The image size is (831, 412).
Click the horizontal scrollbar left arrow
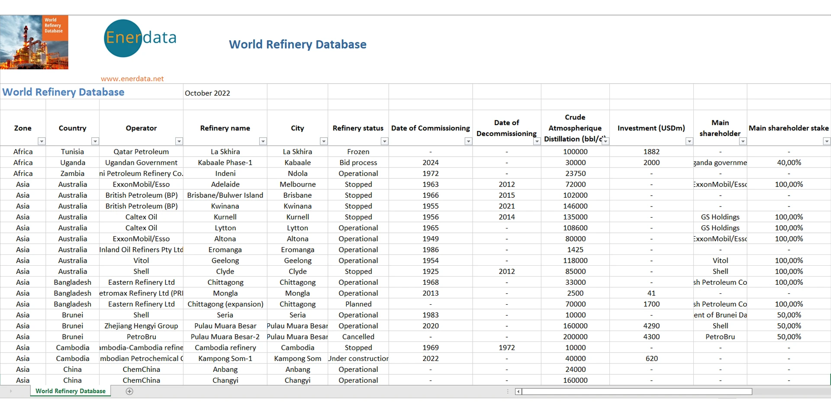pyautogui.click(x=518, y=392)
